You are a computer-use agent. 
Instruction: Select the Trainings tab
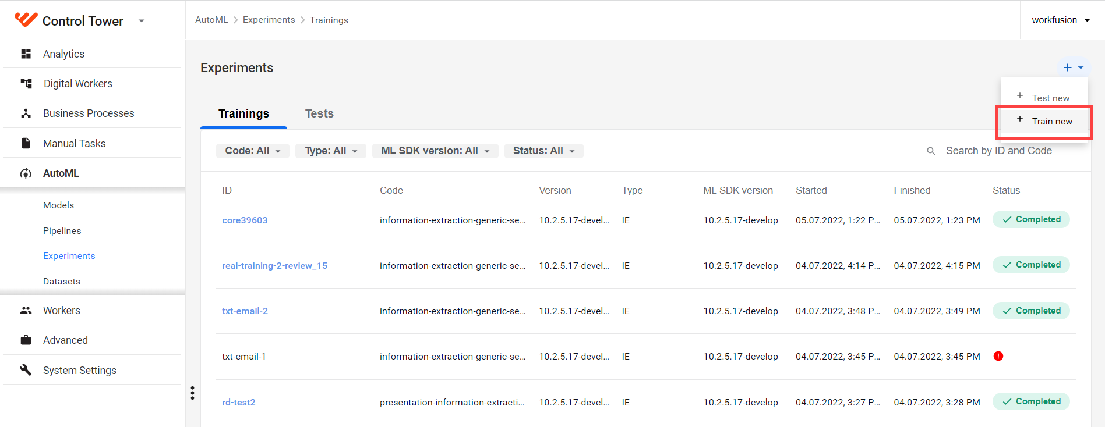coord(243,113)
